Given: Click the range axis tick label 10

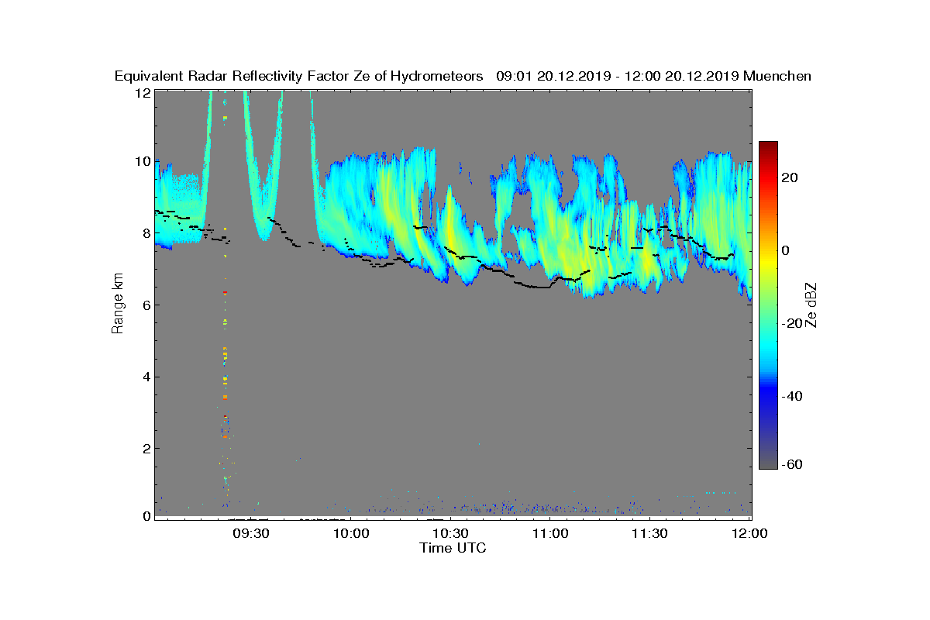Looking at the screenshot, I should click(143, 162).
